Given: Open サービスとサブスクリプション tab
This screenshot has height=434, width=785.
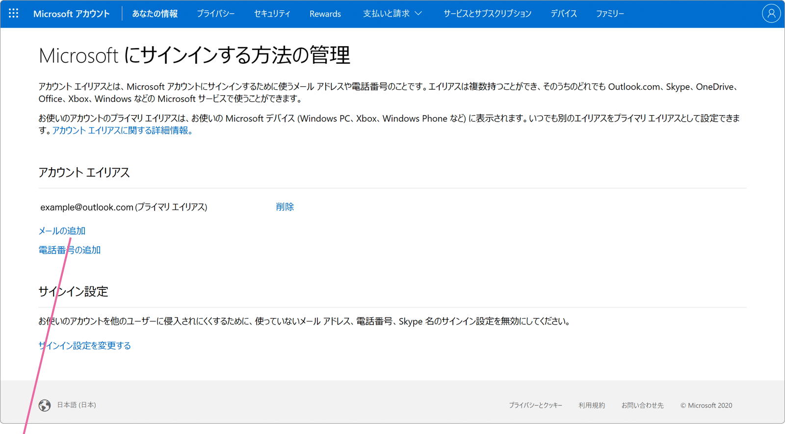Looking at the screenshot, I should (487, 14).
